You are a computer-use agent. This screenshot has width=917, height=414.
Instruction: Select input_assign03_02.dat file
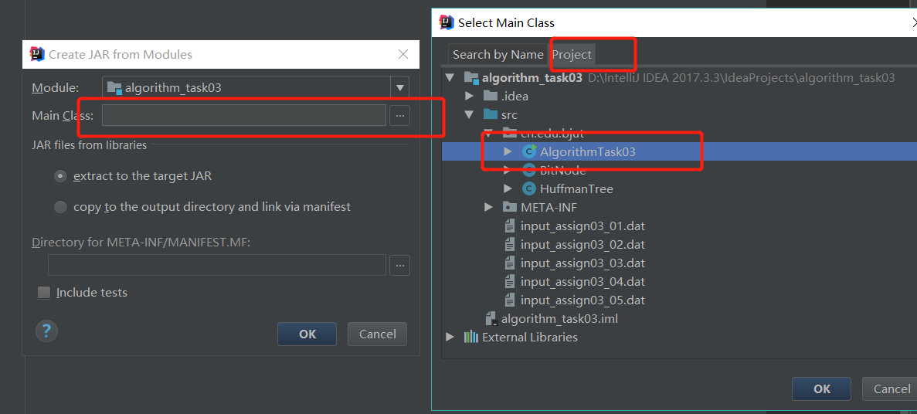click(x=582, y=244)
